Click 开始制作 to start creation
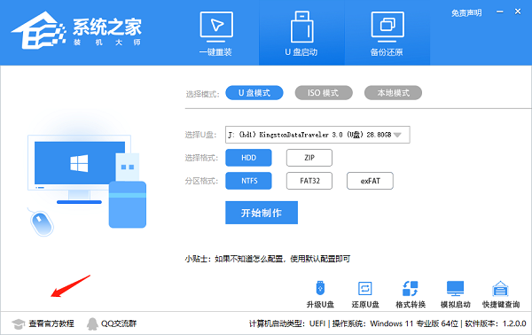This screenshot has height=335, width=532. click(262, 213)
